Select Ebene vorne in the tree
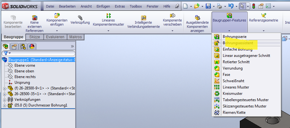 [25, 65]
